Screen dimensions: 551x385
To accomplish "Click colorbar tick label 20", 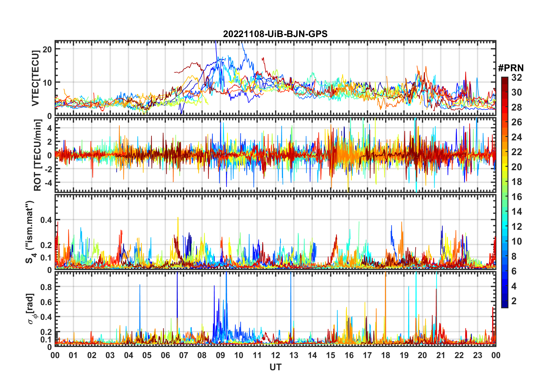I will click(x=517, y=167).
